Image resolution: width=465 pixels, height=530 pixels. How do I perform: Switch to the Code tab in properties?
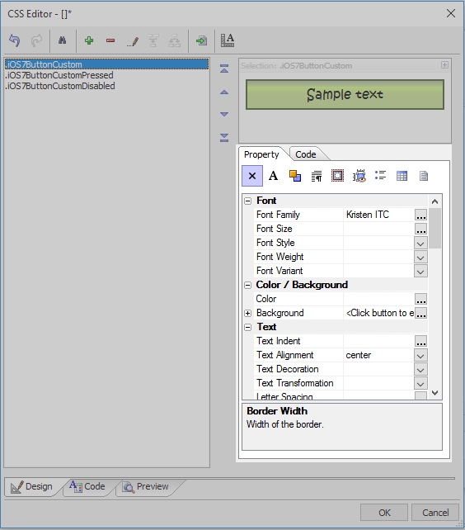306,154
